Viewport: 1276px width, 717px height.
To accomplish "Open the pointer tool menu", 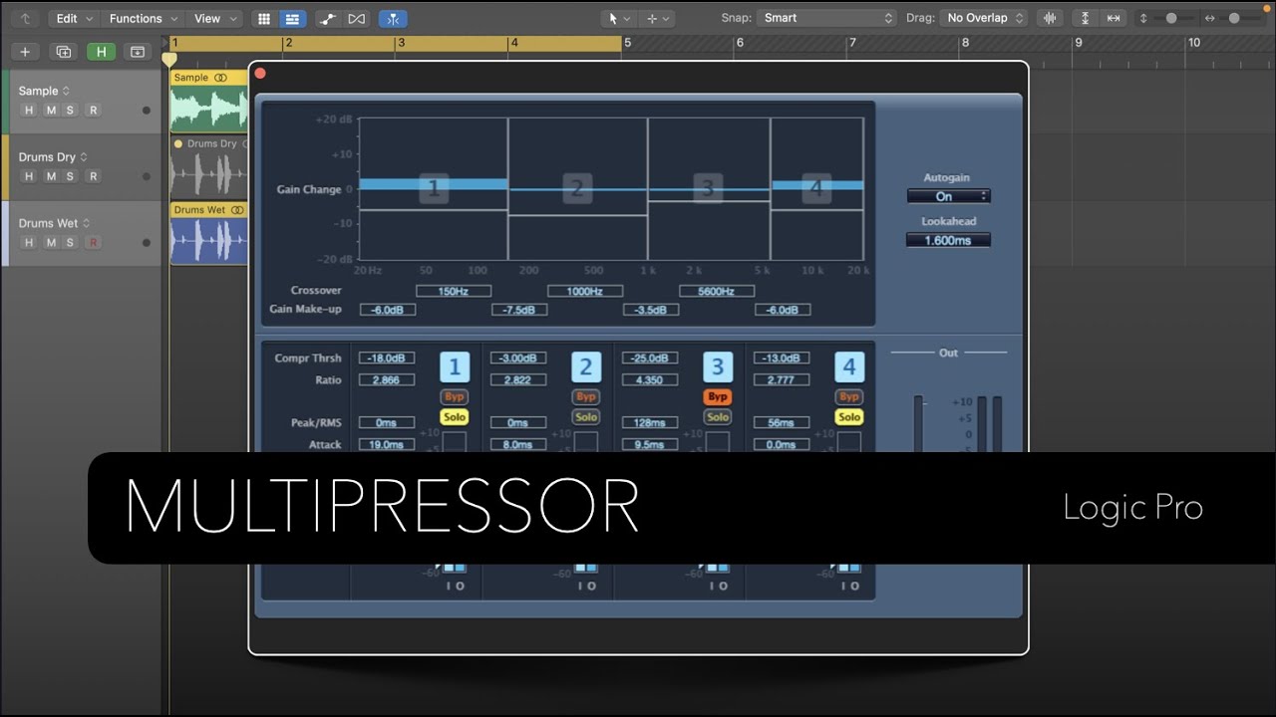I will [618, 18].
